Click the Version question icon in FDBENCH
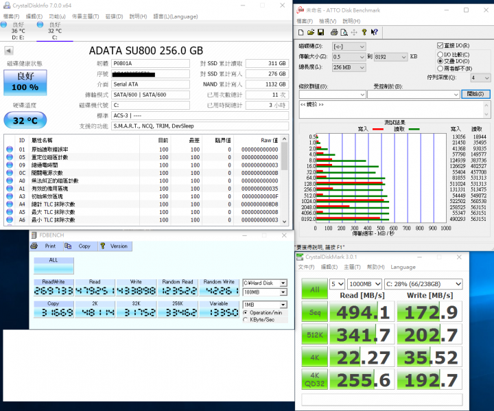 point(102,246)
